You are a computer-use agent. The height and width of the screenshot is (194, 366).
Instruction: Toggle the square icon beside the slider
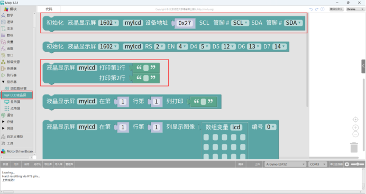coord(347,164)
